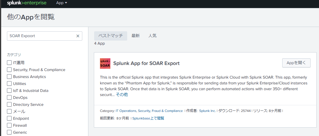This screenshot has height=136, width=319.
Task: Click the Splunk SOAR app icon
Action: click(105, 64)
